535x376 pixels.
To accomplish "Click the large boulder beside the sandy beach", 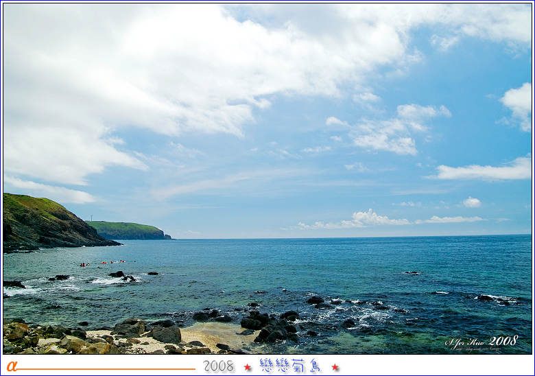I will [x=166, y=333].
